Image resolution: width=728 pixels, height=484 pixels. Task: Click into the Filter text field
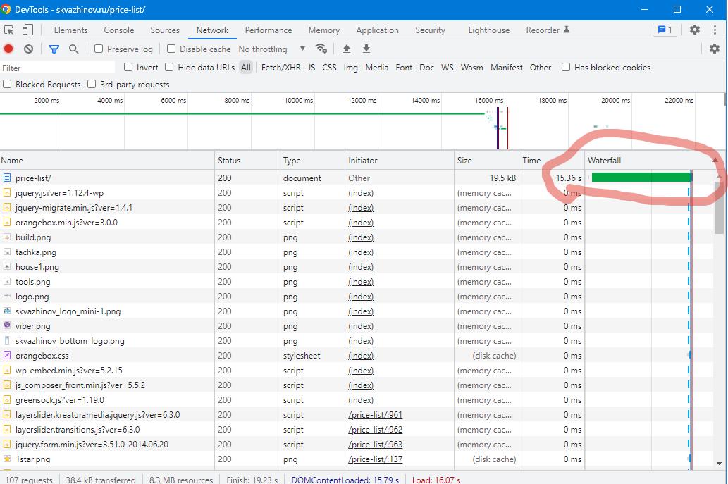58,68
